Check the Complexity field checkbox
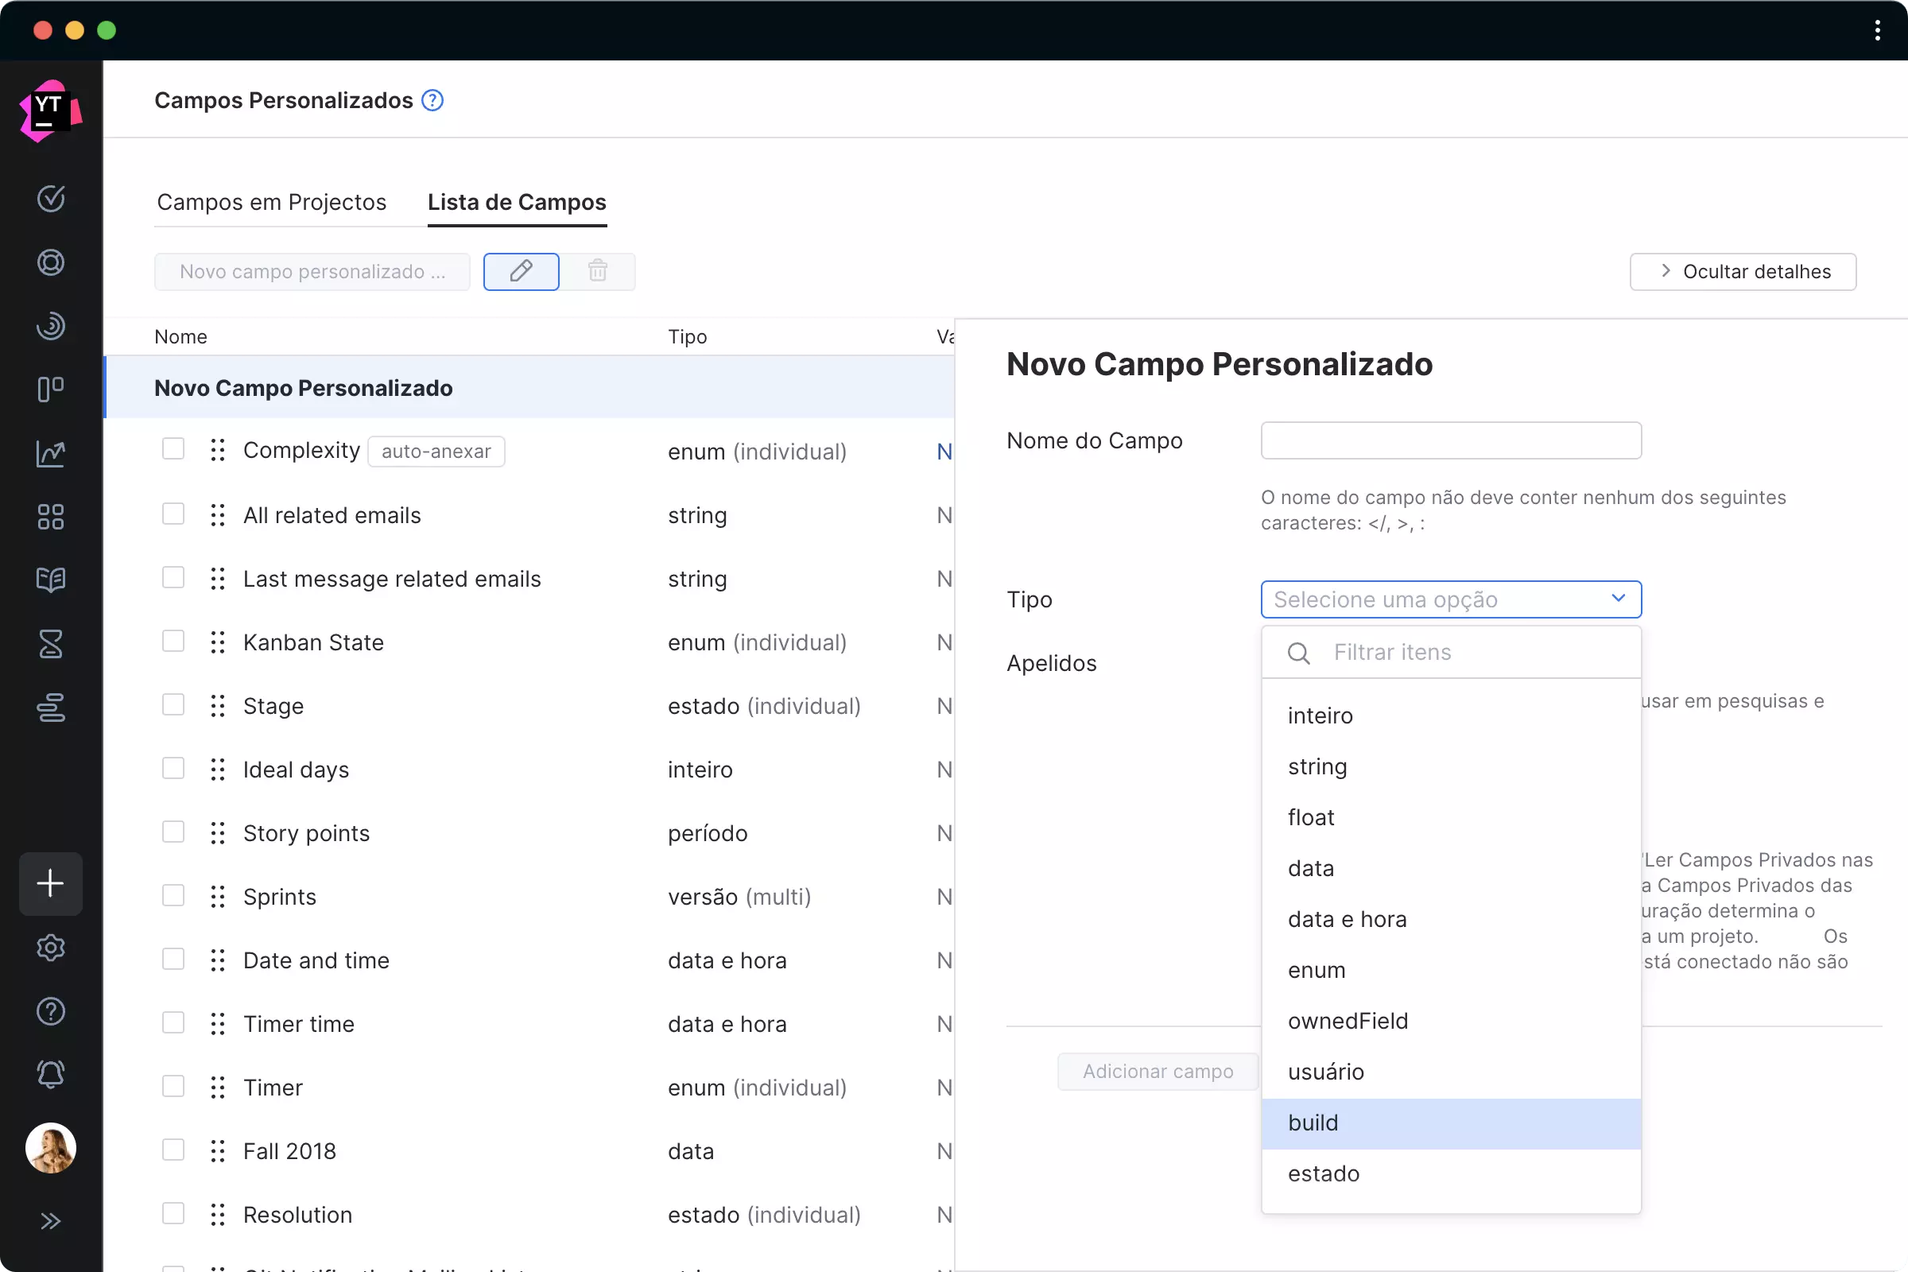Image resolution: width=1908 pixels, height=1272 pixels. (x=173, y=449)
